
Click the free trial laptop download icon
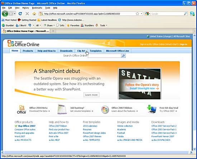click(x=152, y=109)
